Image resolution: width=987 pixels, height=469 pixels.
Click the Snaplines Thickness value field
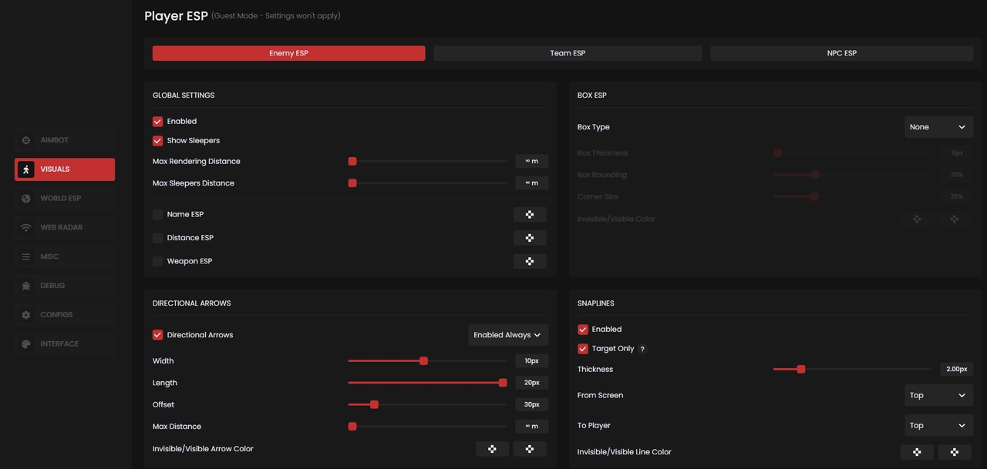point(956,370)
